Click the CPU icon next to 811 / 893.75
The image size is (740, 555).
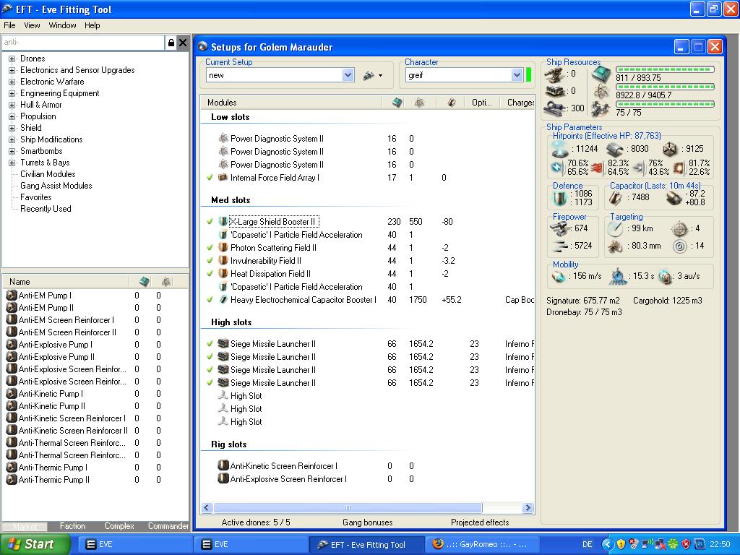click(x=602, y=73)
